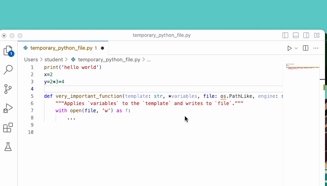Screen dimensions: 327x186
Task: Open the Run and Debug view
Action: 8,108
